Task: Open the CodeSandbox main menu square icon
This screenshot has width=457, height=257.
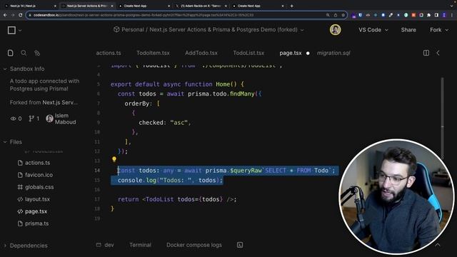Action: click(11, 30)
